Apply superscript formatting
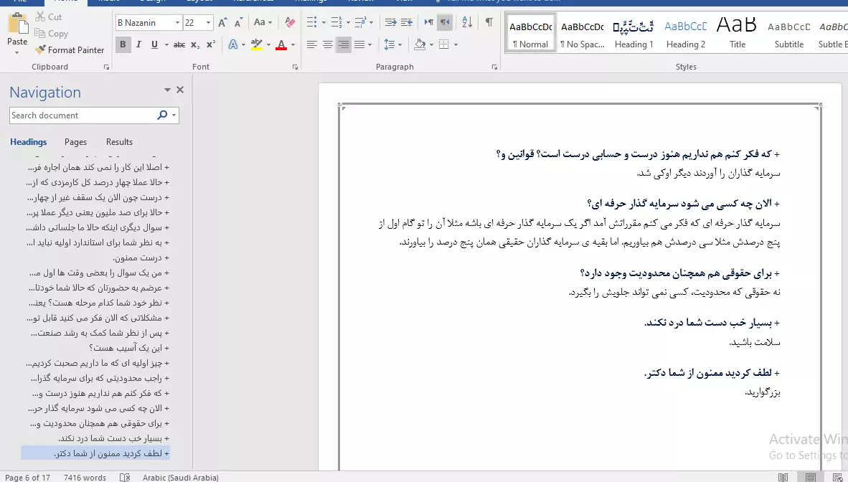The height and width of the screenshot is (482, 848). click(x=211, y=45)
